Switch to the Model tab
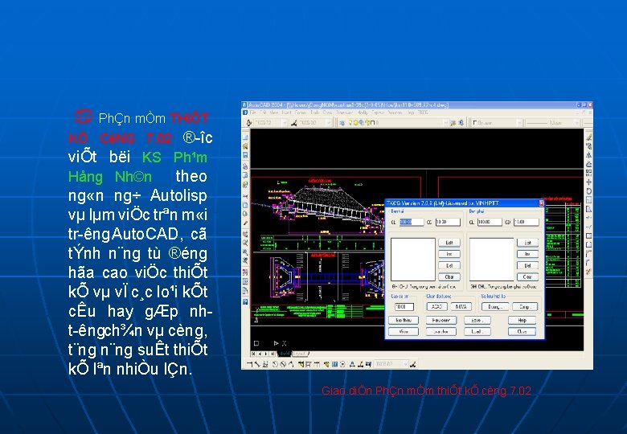The height and width of the screenshot is (434, 627). (284, 354)
